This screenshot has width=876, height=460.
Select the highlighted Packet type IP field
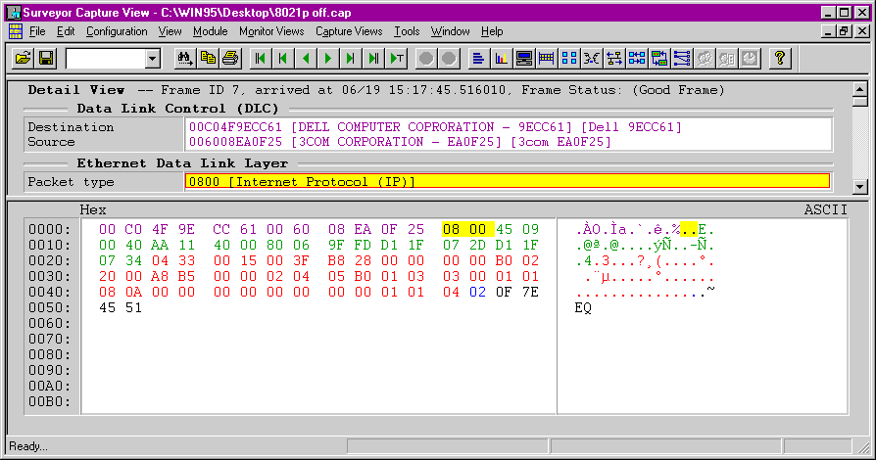point(507,182)
